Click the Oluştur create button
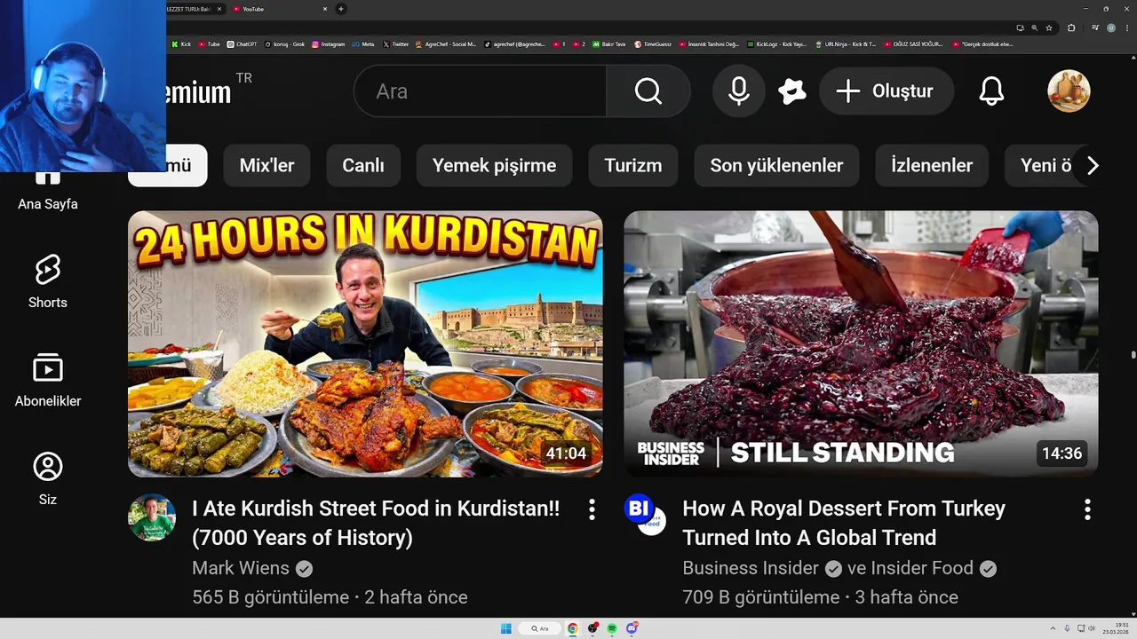Image resolution: width=1137 pixels, height=639 pixels. pyautogui.click(x=887, y=91)
